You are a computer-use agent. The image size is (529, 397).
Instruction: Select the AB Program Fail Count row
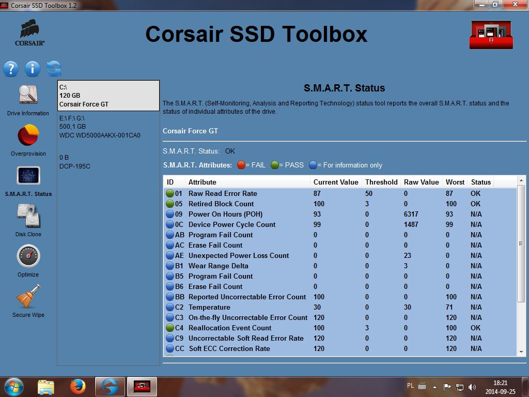coord(340,235)
